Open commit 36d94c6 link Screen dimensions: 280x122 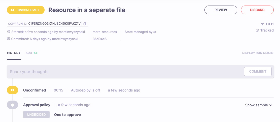(x=100, y=39)
